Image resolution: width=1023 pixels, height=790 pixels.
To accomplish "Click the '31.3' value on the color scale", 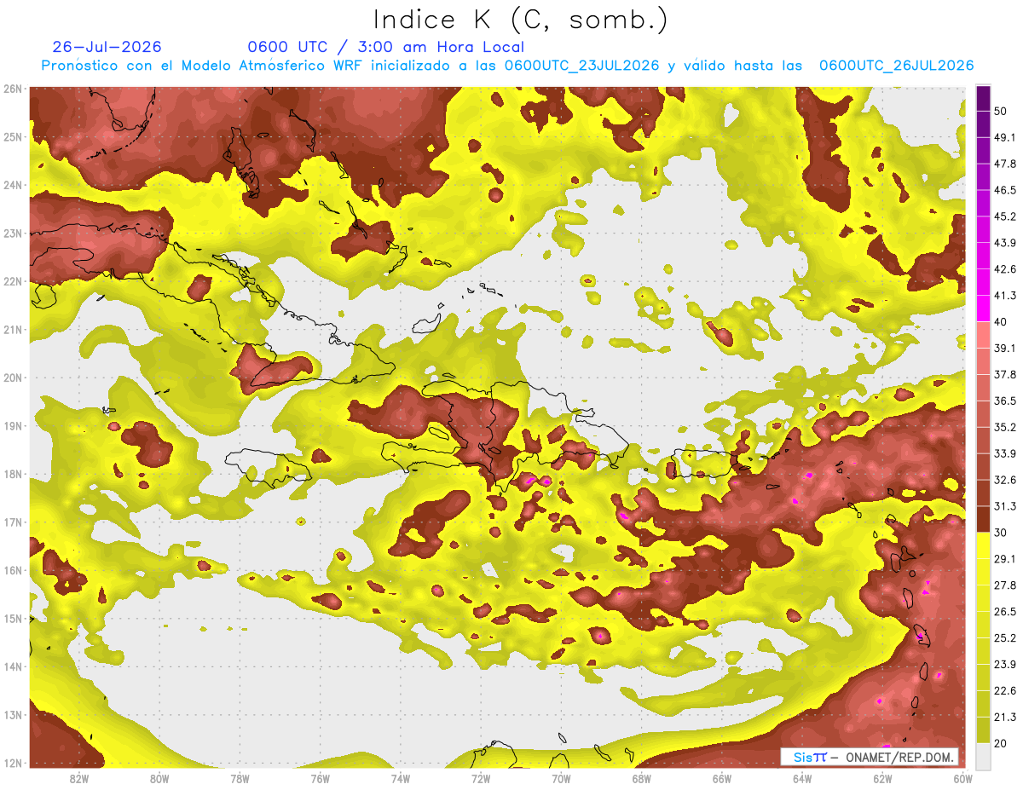I will pyautogui.click(x=1006, y=506).
